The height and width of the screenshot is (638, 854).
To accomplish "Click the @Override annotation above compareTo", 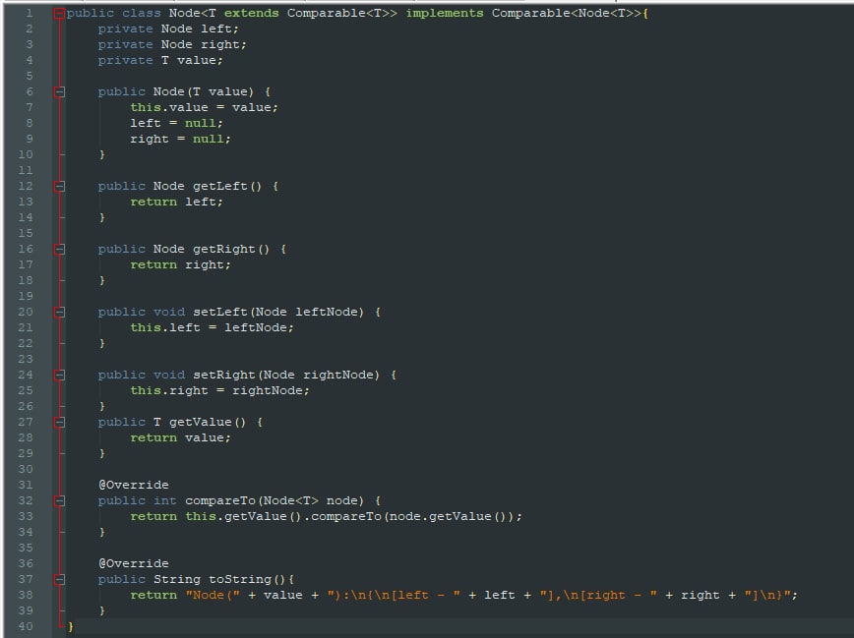I will click(134, 485).
